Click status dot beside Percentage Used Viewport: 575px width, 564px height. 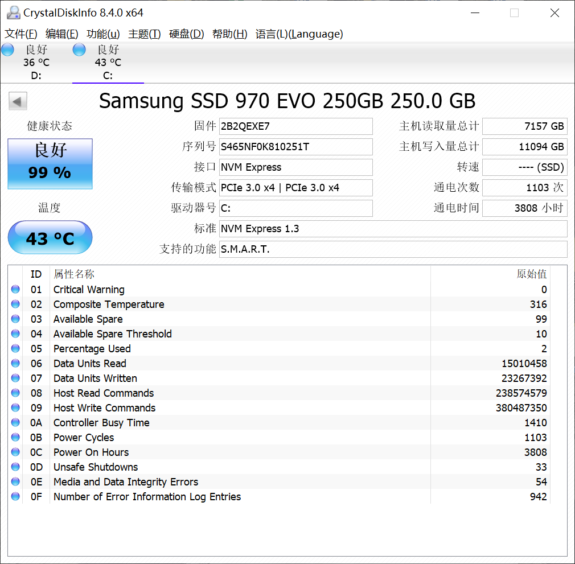[15, 348]
